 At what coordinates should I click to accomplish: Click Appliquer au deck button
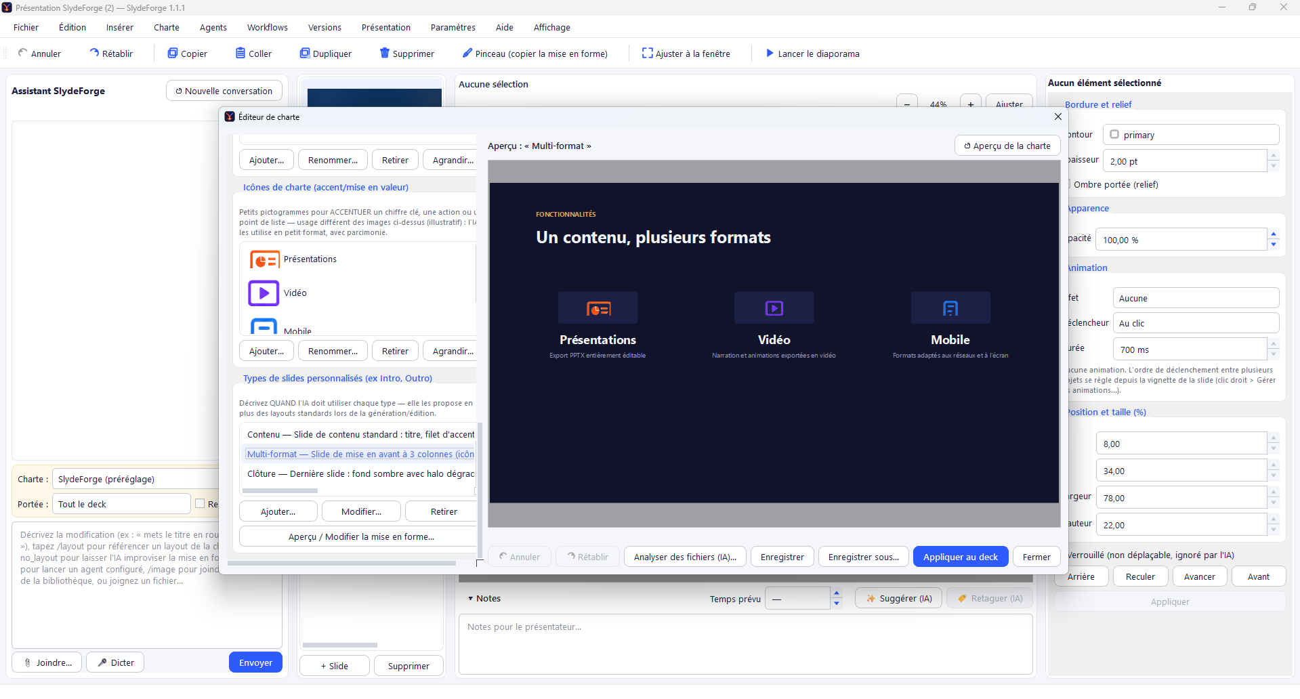coord(961,557)
